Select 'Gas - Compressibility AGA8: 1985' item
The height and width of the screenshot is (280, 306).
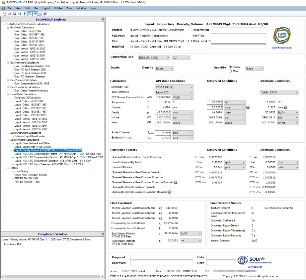[x=32, y=84]
